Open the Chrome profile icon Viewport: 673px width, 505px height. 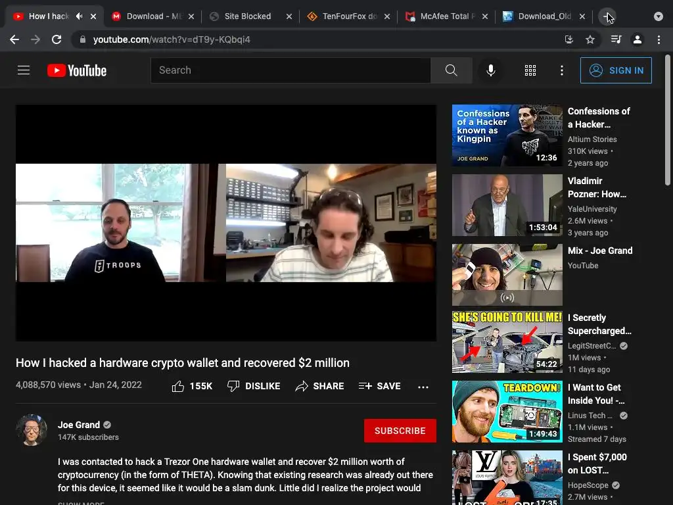(x=638, y=39)
